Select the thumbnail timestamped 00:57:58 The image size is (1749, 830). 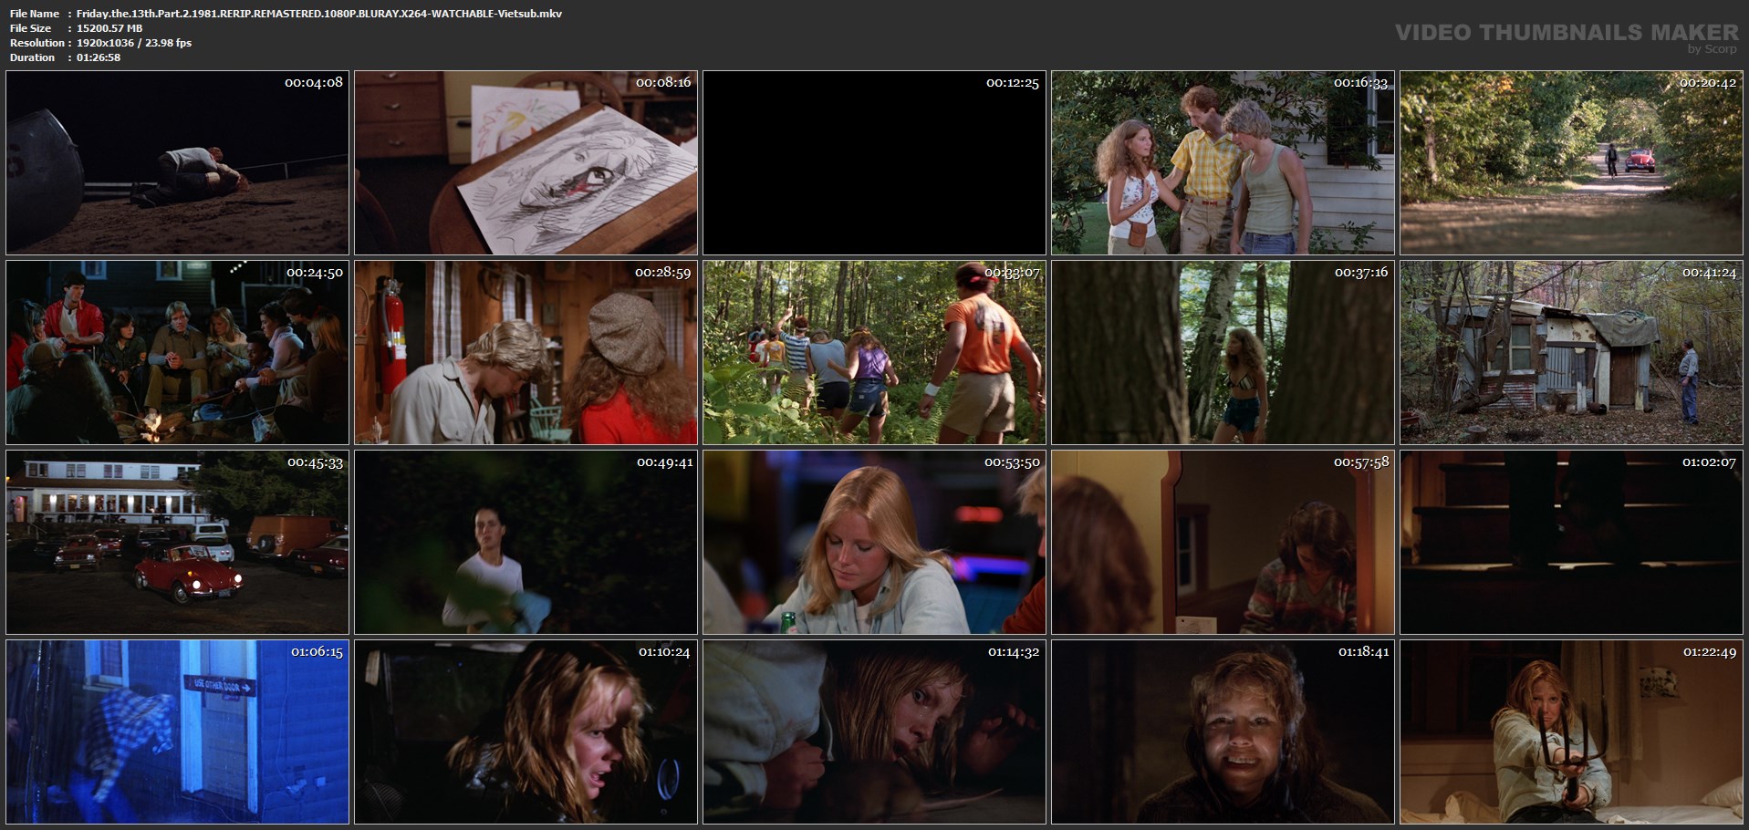point(1223,543)
